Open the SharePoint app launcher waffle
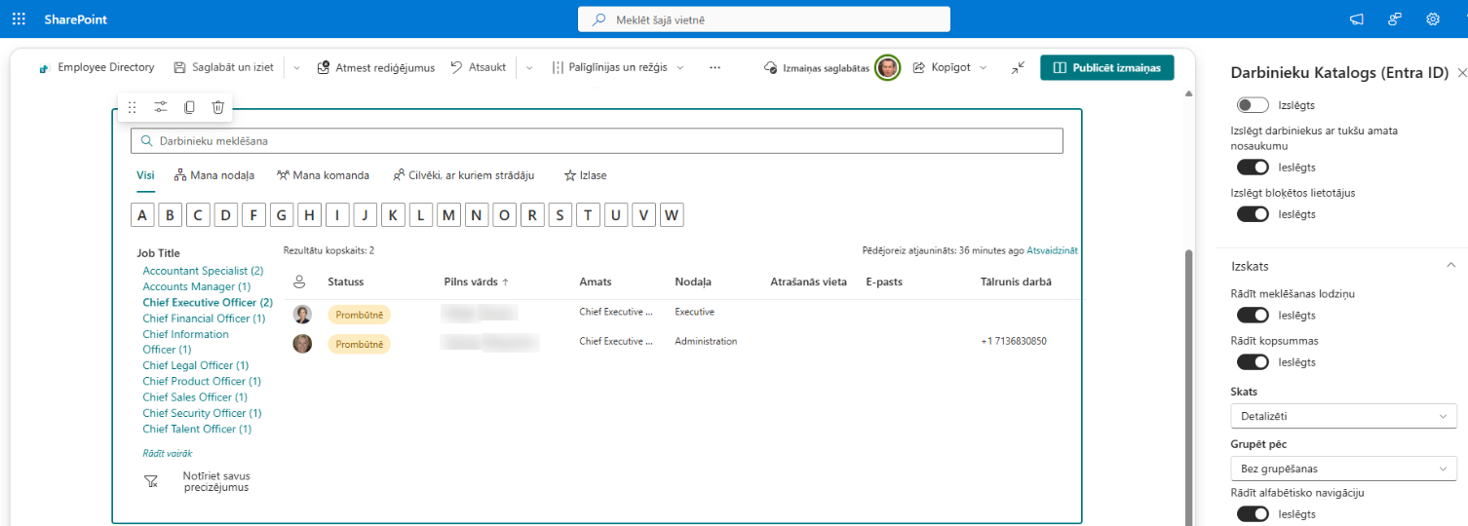Screen dimensions: 1468x526 click(19, 19)
